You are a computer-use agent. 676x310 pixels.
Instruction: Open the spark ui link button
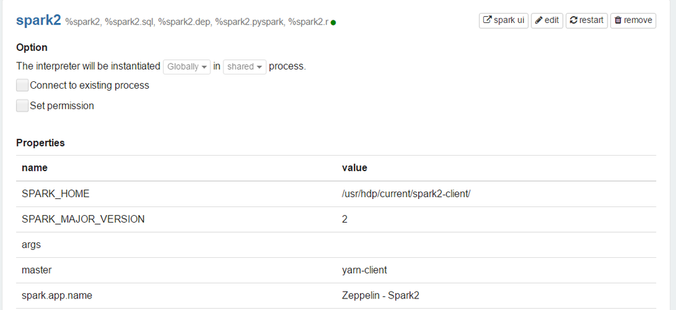[503, 20]
